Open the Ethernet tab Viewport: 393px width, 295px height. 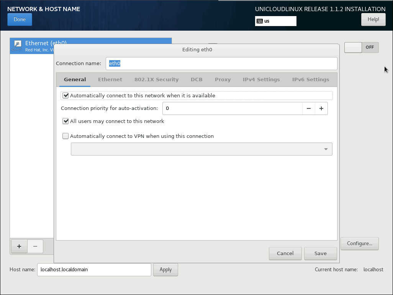click(110, 79)
